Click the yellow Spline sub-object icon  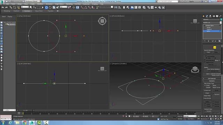[x=215, y=47]
